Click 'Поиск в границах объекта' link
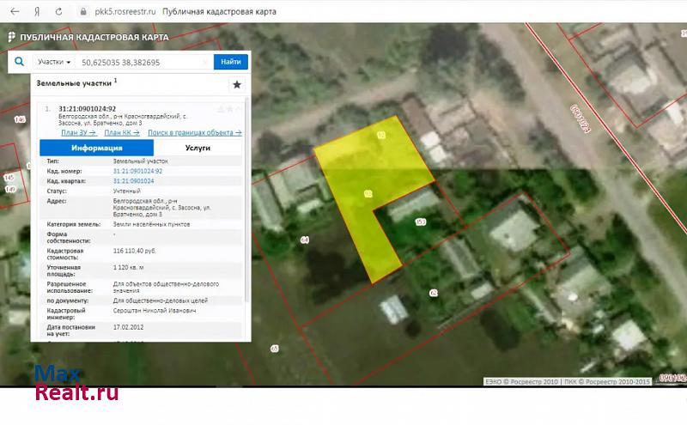The width and height of the screenshot is (687, 425). tap(194, 133)
